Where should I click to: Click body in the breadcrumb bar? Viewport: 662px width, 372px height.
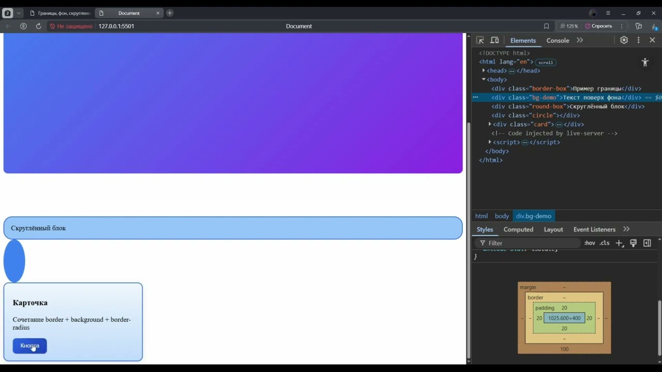point(502,216)
